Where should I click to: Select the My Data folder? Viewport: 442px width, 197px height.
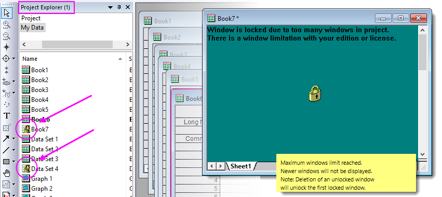point(32,28)
